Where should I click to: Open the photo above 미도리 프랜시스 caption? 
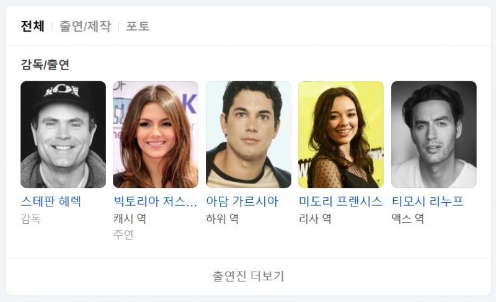(341, 135)
